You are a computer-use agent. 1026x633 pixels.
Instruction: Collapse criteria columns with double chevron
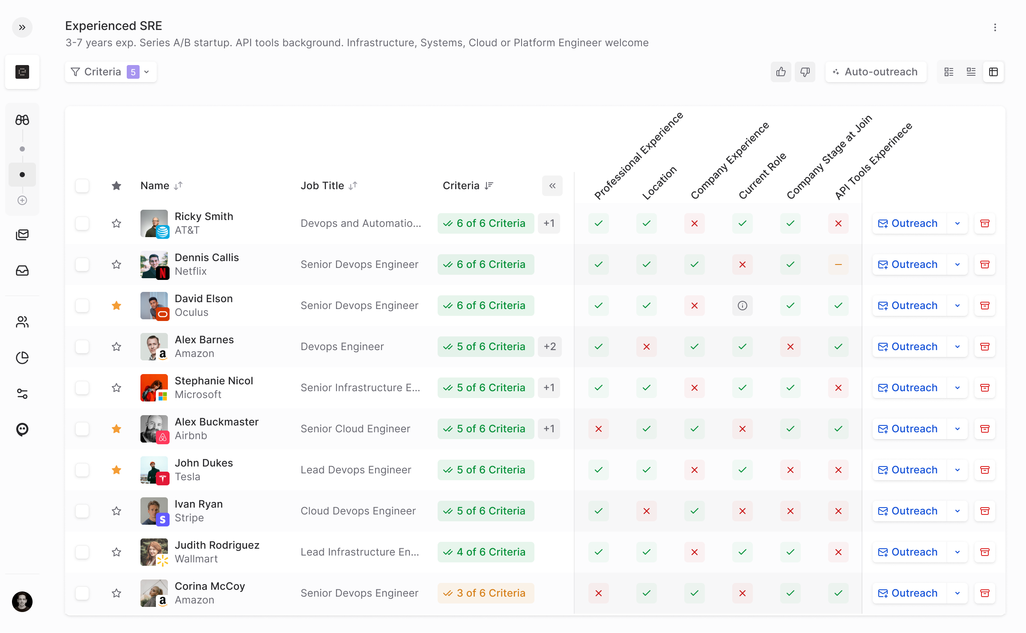(x=552, y=186)
